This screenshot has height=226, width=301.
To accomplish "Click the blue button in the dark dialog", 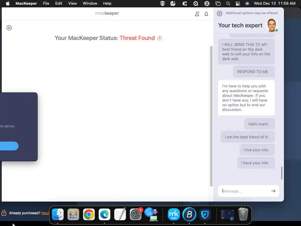I will pyautogui.click(x=9, y=146).
